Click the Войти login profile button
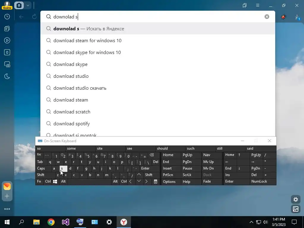304x228 pixels. point(7,5)
